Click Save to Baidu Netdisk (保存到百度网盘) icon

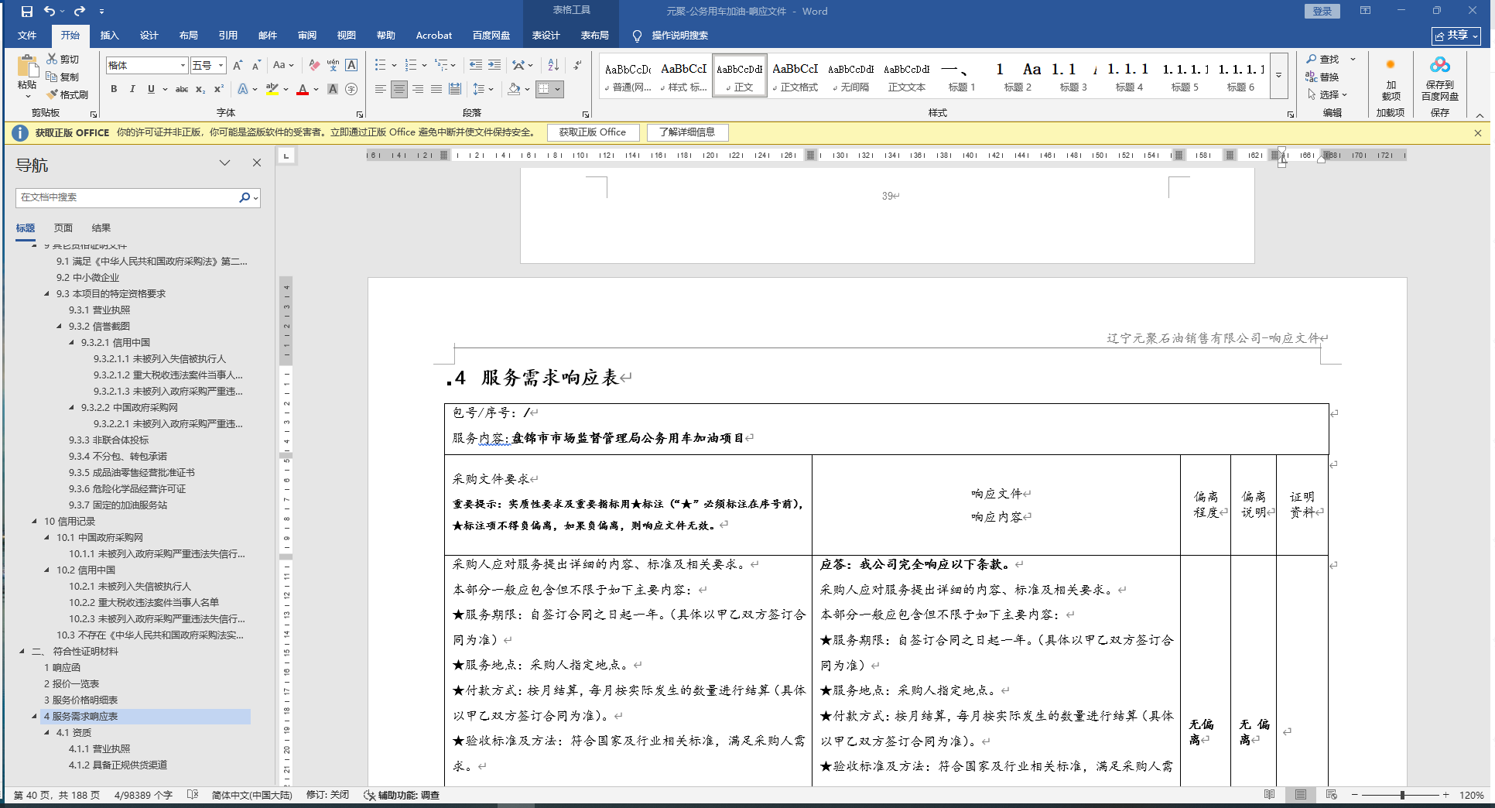tap(1439, 77)
